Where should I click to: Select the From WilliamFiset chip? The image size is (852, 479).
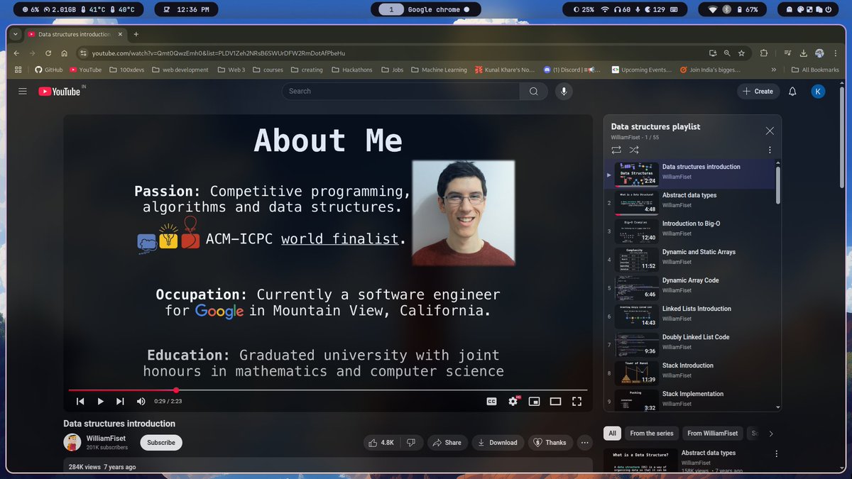click(712, 433)
